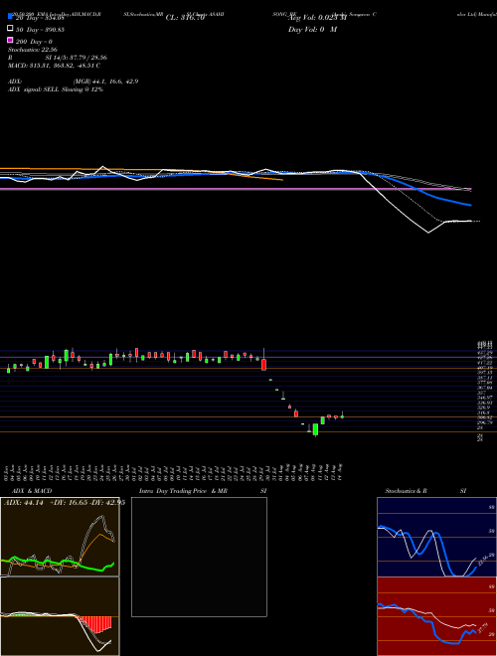497x656 pixels.
Task: Open the red RSI chart panel
Action: click(x=436, y=616)
